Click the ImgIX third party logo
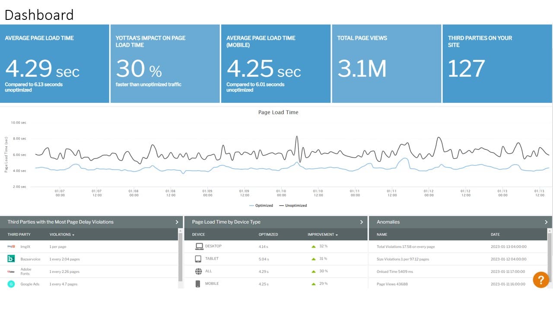Image resolution: width=553 pixels, height=311 pixels. pyautogui.click(x=11, y=247)
